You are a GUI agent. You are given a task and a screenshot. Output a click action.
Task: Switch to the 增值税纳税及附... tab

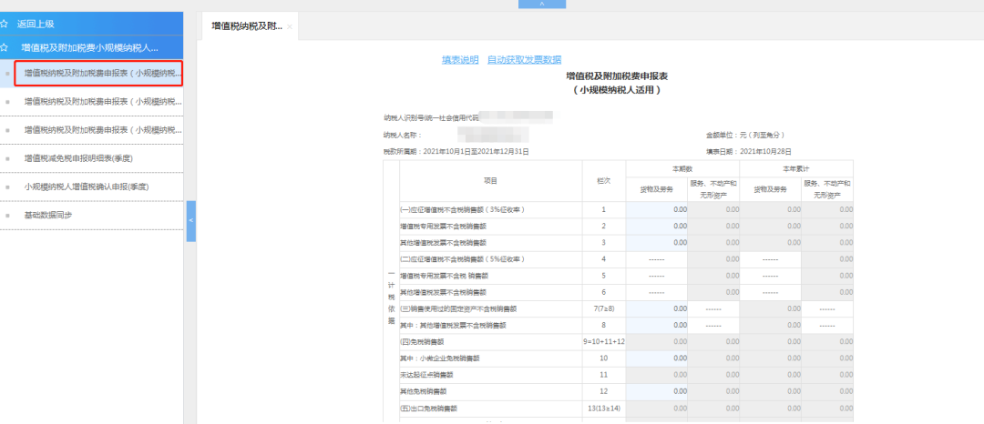click(x=247, y=26)
